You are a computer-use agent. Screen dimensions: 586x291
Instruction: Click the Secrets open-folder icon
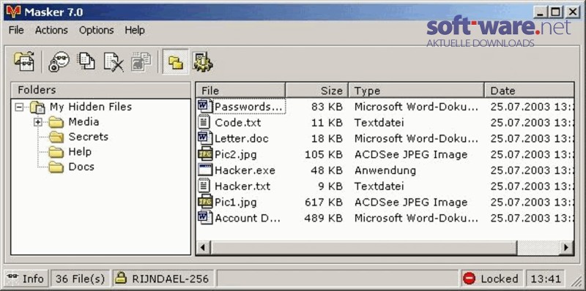click(56, 137)
